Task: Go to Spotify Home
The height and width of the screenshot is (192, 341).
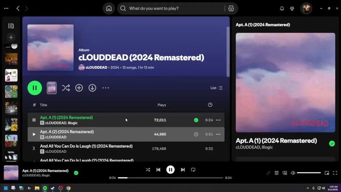Action: 109,8
